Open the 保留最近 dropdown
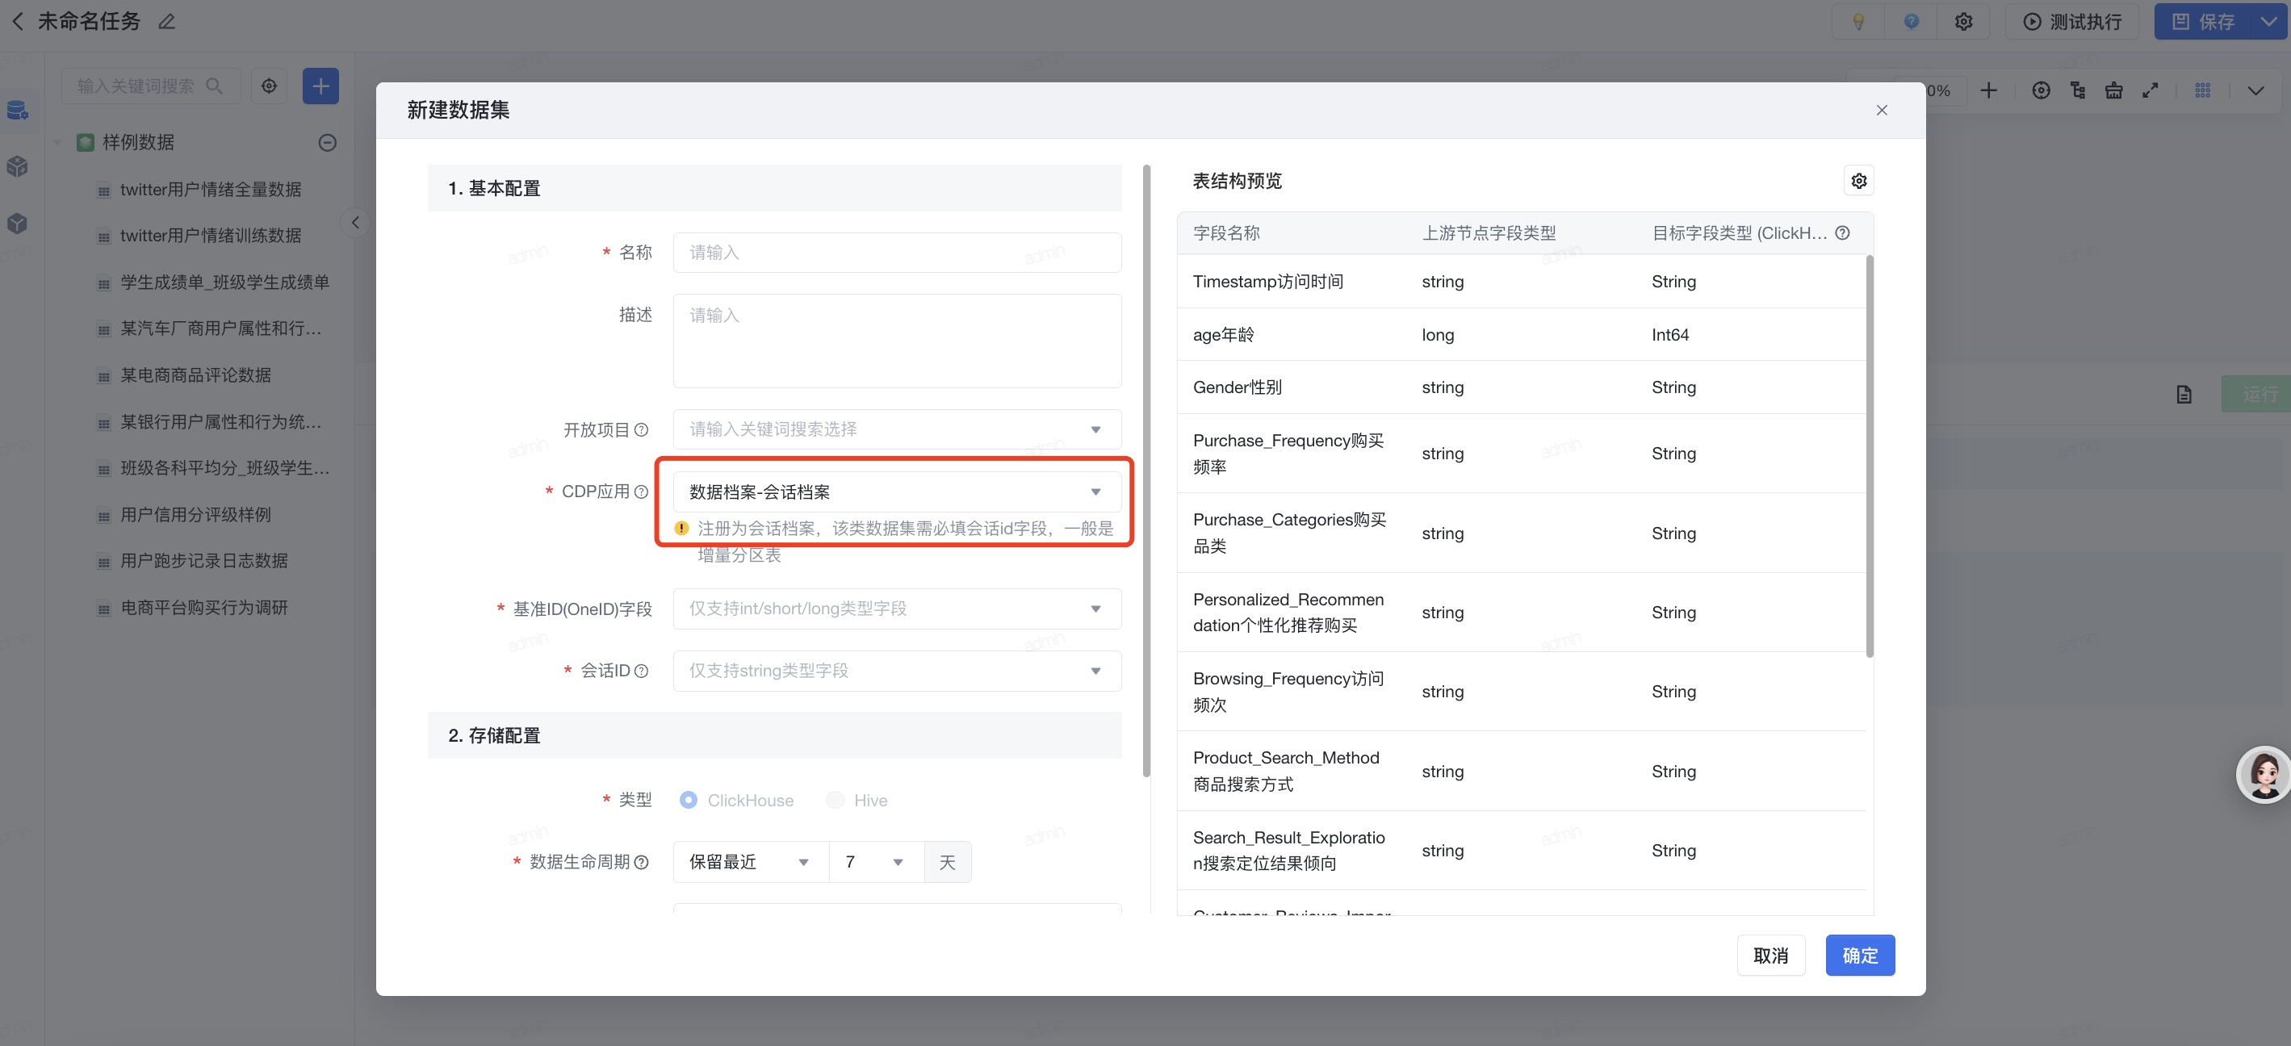The height and width of the screenshot is (1046, 2291). tap(751, 862)
